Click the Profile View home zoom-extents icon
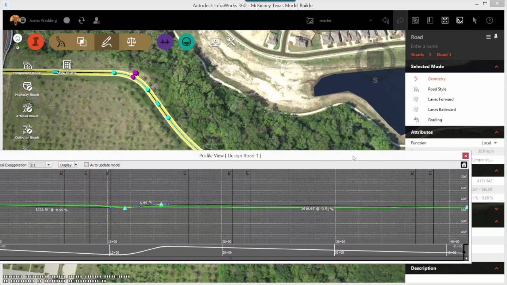 (464, 165)
